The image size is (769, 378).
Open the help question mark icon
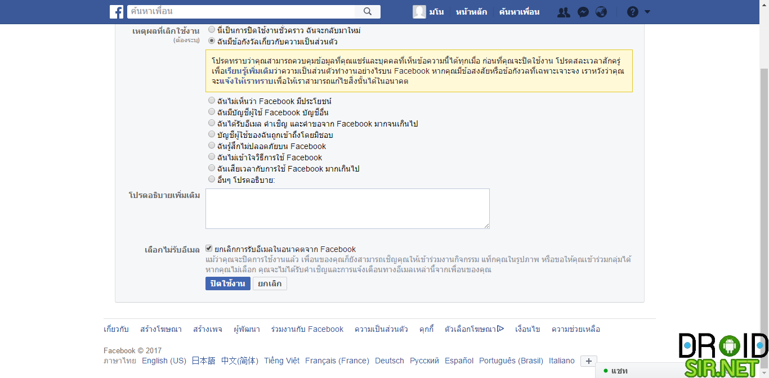pyautogui.click(x=633, y=12)
